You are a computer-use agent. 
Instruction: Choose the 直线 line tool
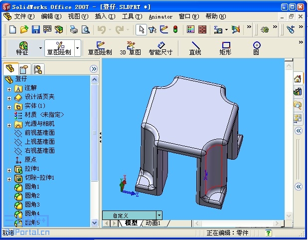(x=195, y=48)
